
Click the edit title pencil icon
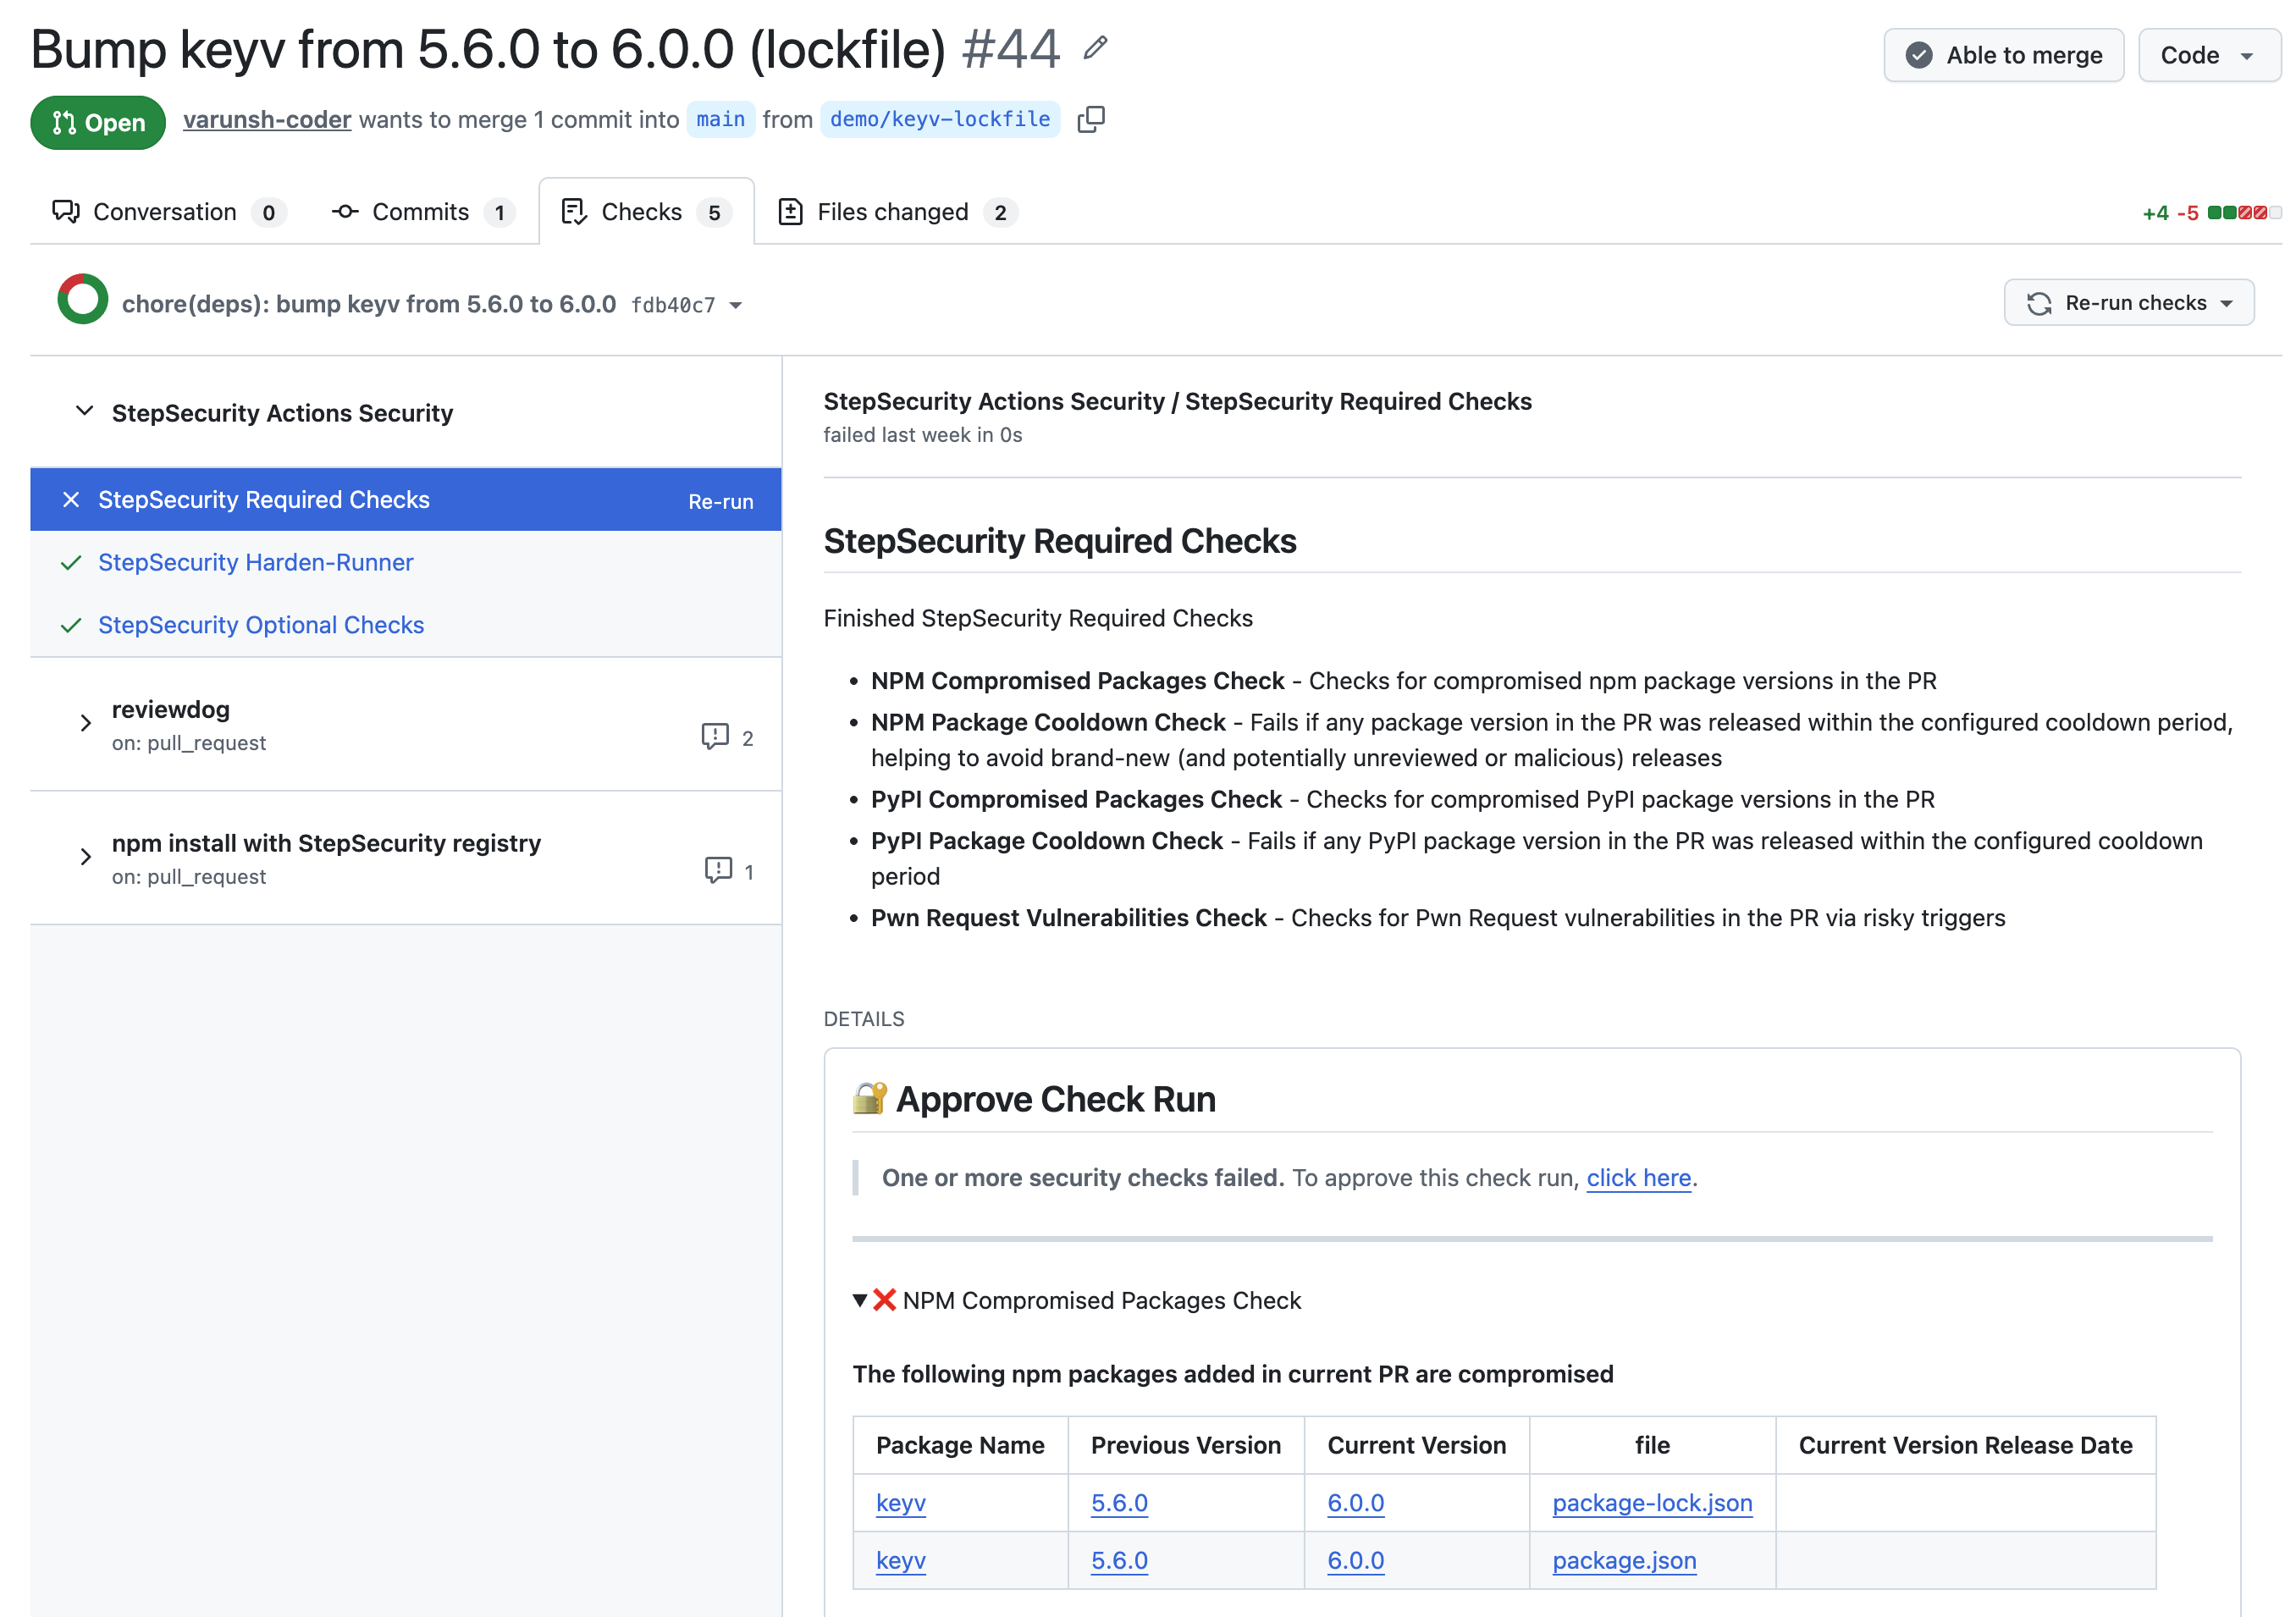(1095, 48)
